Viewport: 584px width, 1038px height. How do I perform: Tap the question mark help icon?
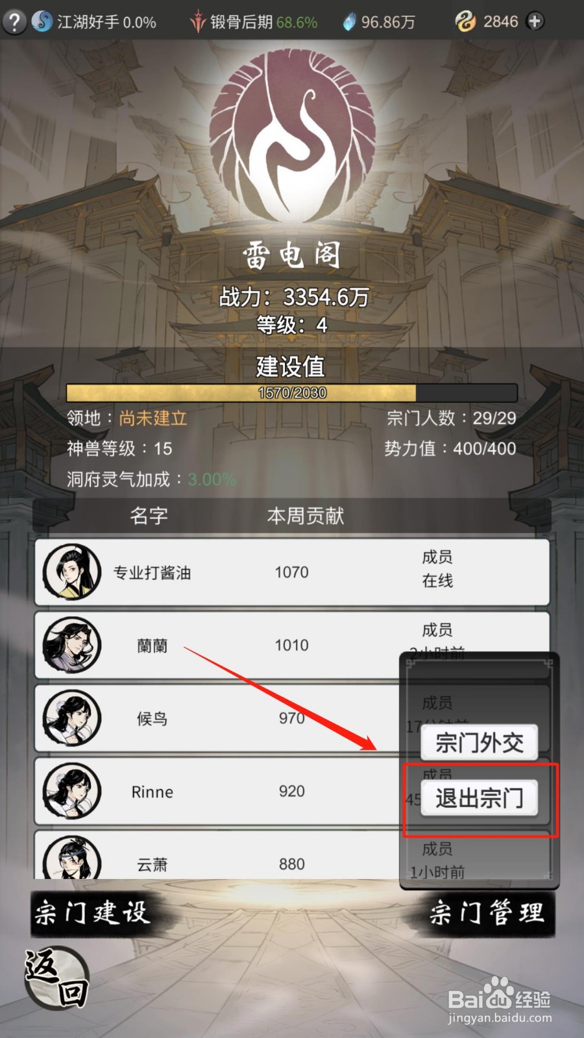tap(14, 21)
